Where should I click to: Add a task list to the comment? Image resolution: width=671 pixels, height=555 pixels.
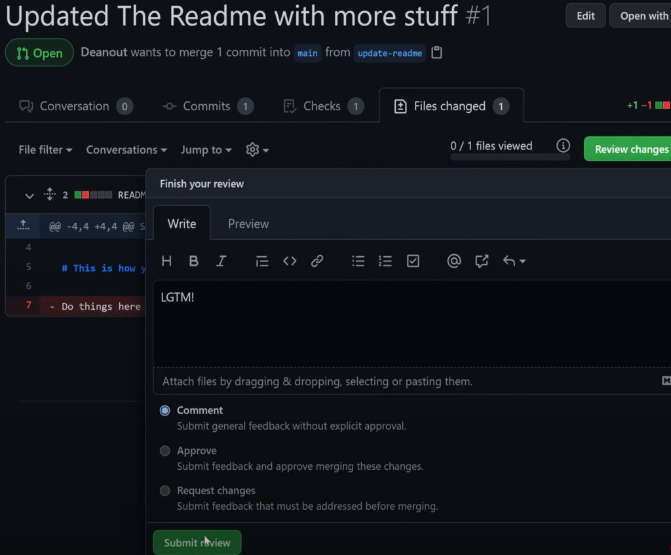(413, 261)
